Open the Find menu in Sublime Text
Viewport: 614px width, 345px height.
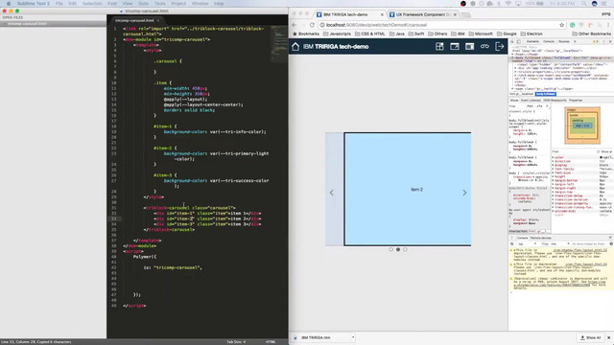pyautogui.click(x=112, y=4)
